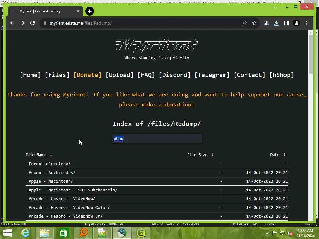Click the muted volume tray icon

coord(290,233)
